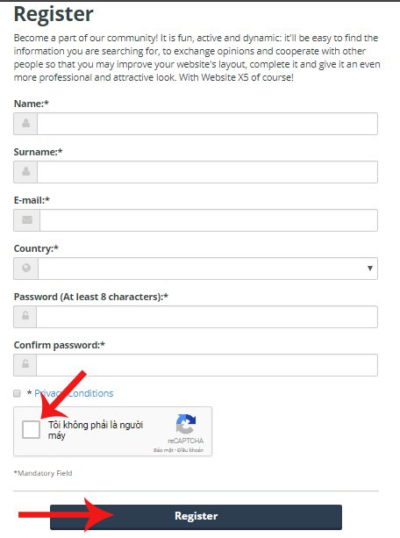Focus the Name text input
Screen dimensions: 400x538
pos(207,124)
